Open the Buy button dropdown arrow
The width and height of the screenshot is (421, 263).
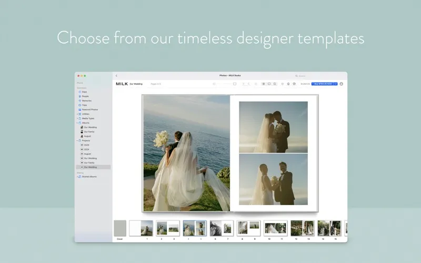point(336,84)
